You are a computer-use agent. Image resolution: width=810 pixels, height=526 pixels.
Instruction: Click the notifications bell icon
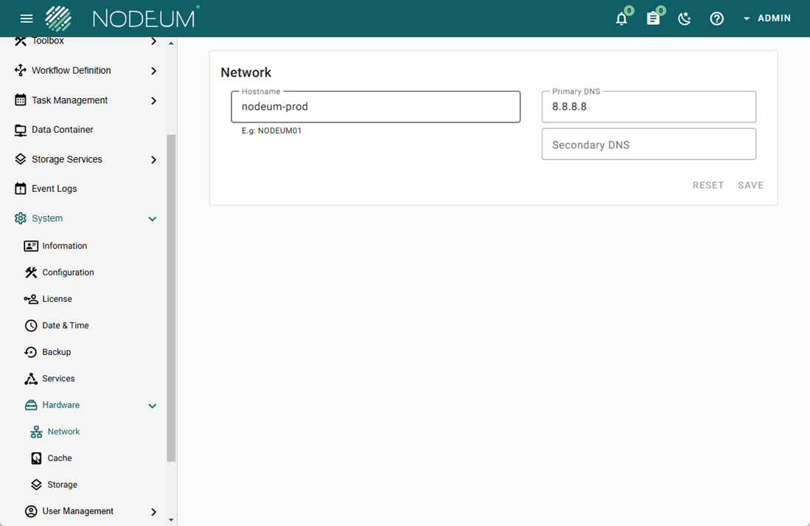(x=621, y=19)
